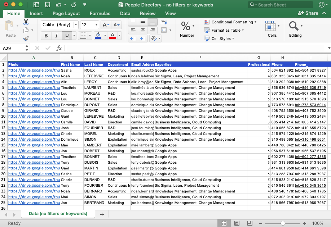Click the smiley feedback icon
Screen dimensions: 331x227
pyautogui.click(x=322, y=5)
